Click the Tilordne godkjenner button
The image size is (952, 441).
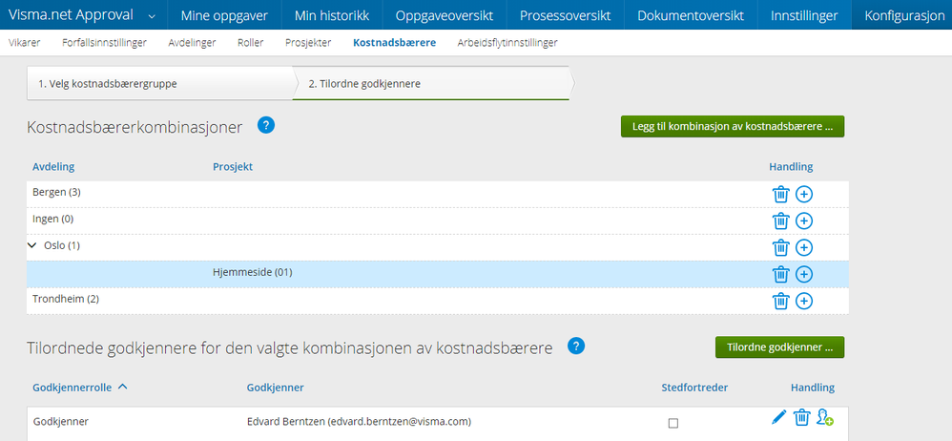pos(779,346)
